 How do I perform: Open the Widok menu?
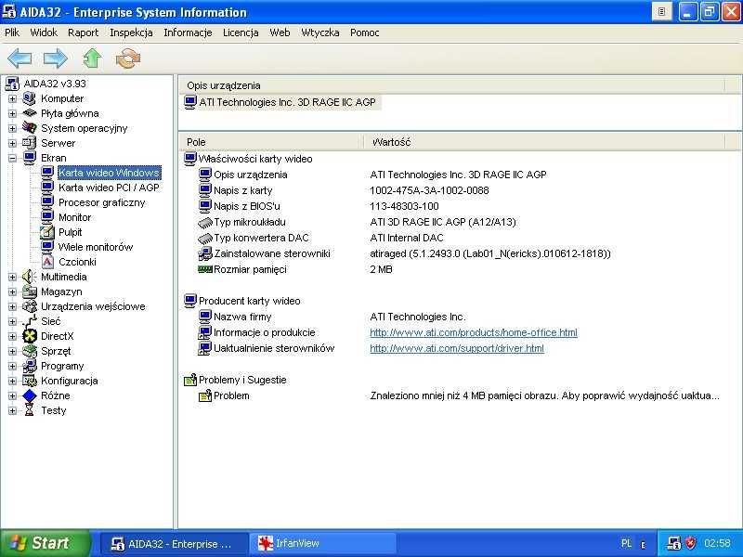[44, 32]
